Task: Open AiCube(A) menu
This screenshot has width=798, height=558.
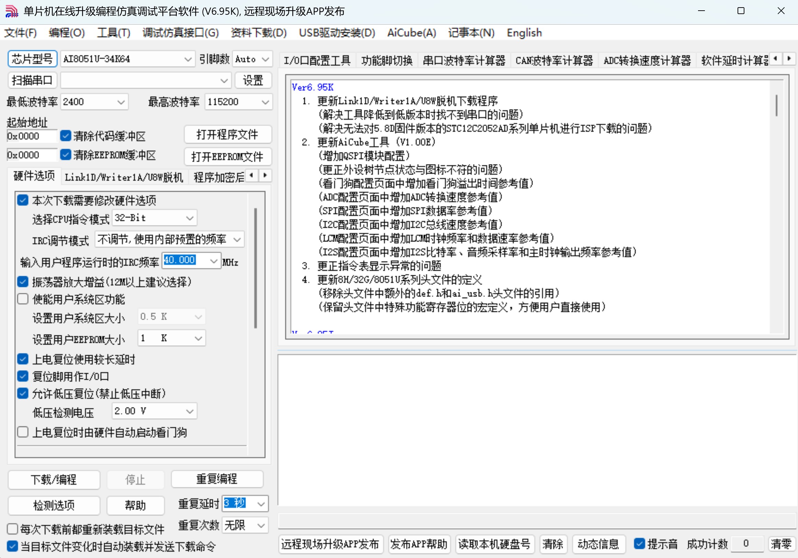Action: pyautogui.click(x=412, y=33)
